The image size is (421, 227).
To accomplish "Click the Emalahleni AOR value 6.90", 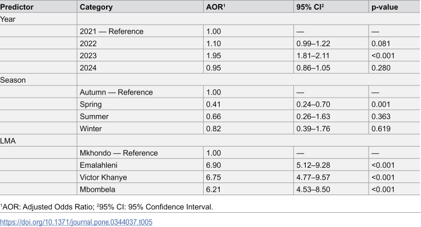I will click(213, 165).
